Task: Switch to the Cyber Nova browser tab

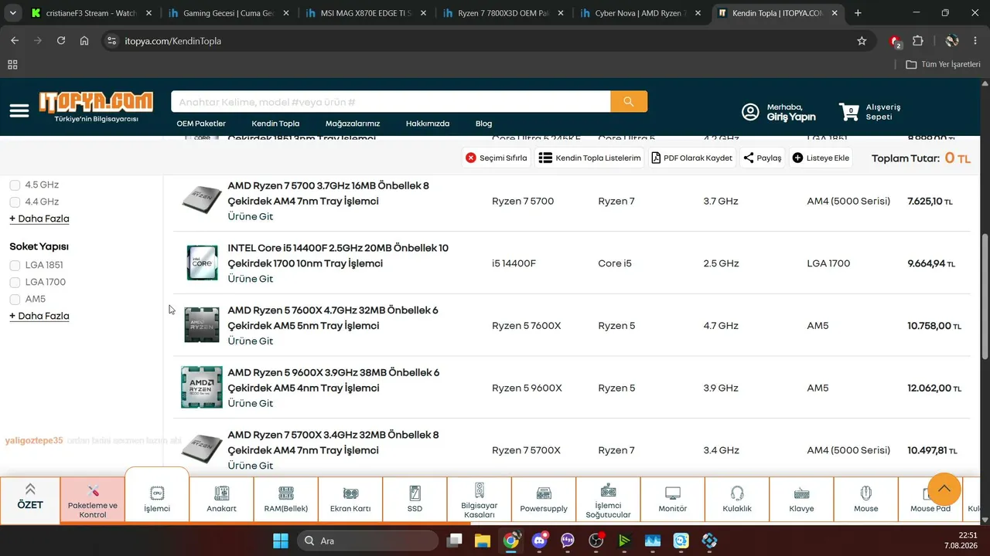Action: coord(640,13)
